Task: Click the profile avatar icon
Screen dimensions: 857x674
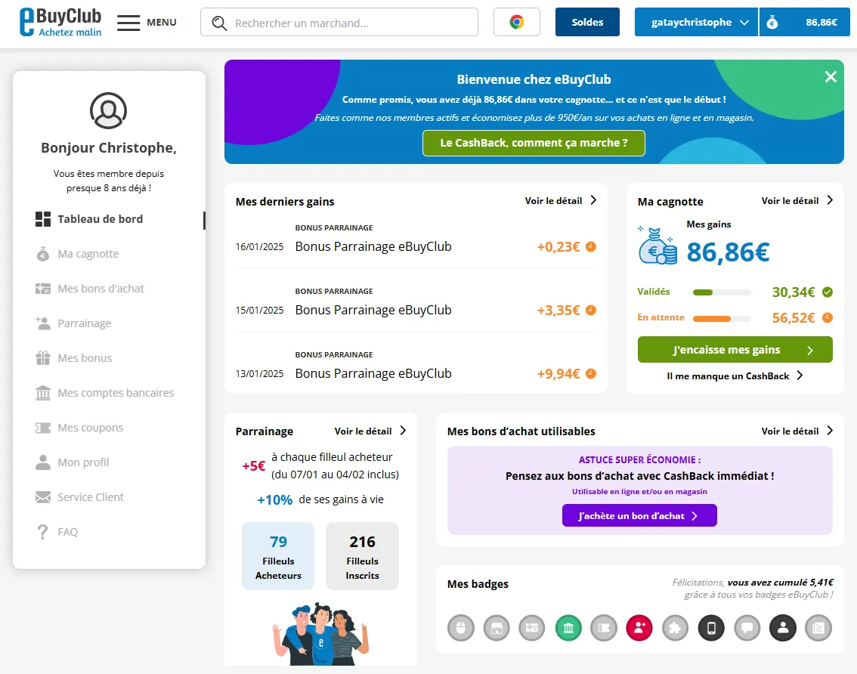Action: click(x=108, y=110)
